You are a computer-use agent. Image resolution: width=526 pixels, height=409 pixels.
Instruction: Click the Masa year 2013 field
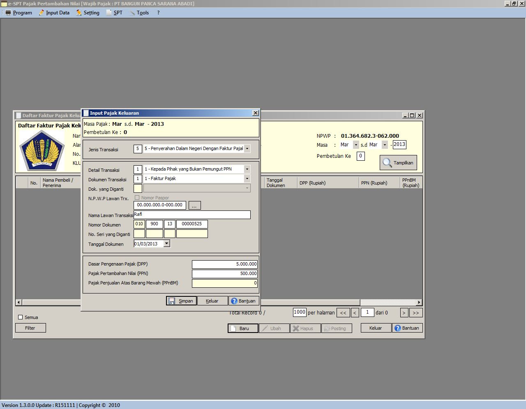click(x=399, y=144)
